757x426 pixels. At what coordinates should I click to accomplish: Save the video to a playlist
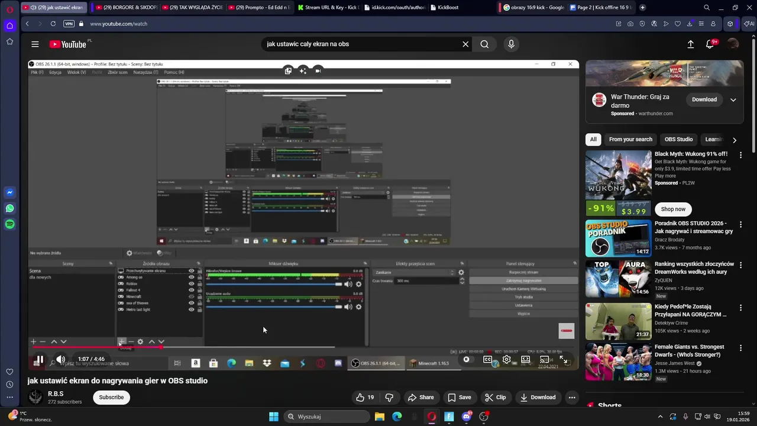pos(460,398)
